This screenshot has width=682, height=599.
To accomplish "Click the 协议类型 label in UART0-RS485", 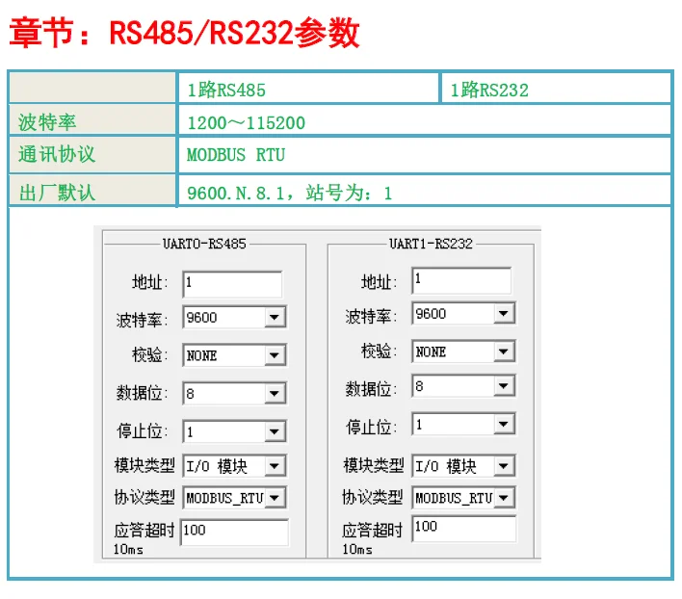I will point(144,497).
